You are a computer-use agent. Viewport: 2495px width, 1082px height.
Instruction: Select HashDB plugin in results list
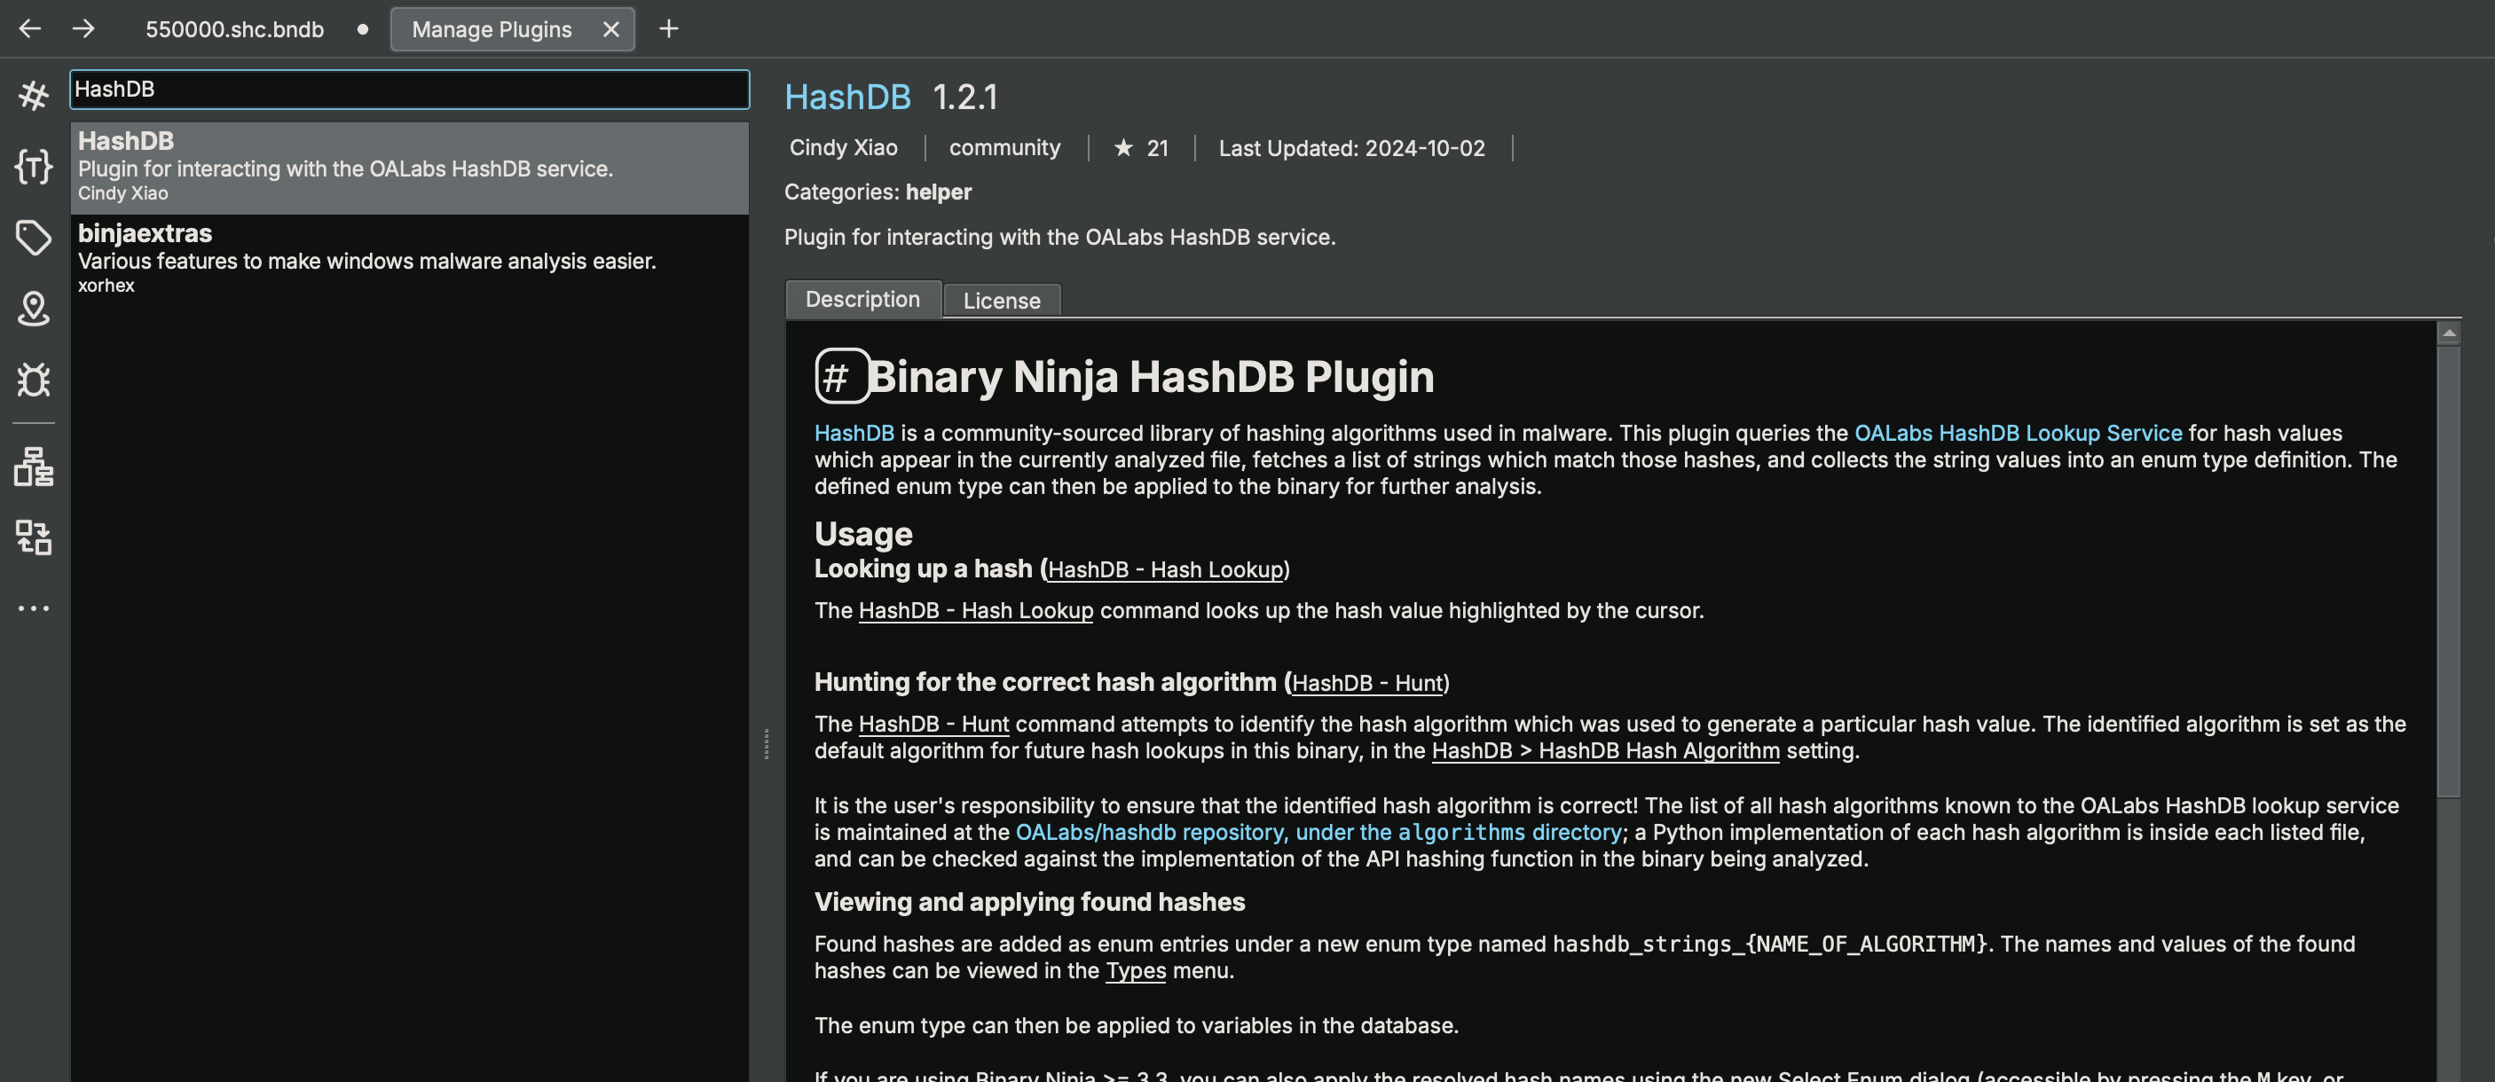[x=409, y=168]
